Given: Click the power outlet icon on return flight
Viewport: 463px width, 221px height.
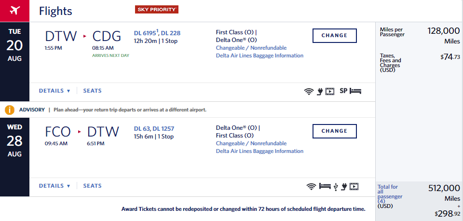Looking at the screenshot, I should [x=344, y=186].
